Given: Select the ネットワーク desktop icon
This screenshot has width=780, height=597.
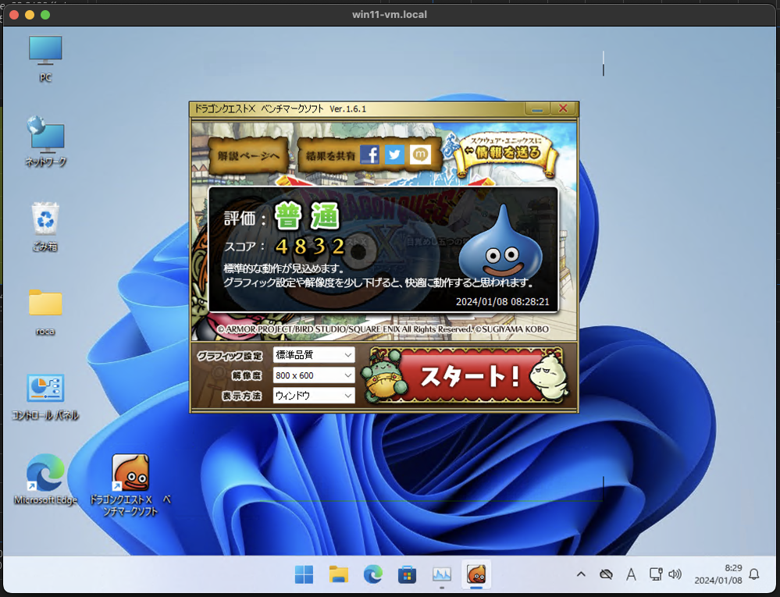Looking at the screenshot, I should click(x=46, y=141).
